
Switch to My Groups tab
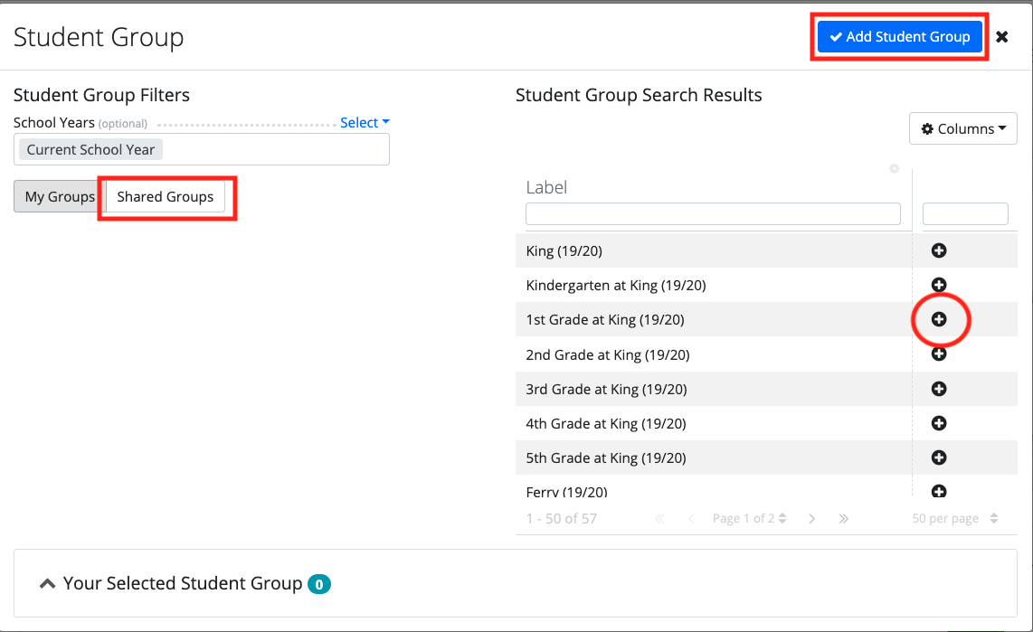click(60, 197)
